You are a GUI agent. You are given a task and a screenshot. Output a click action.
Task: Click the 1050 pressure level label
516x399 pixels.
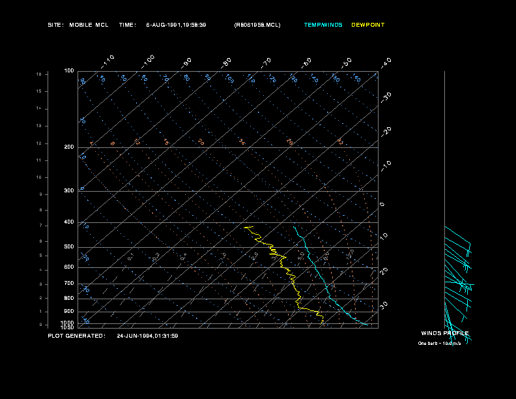(67, 327)
